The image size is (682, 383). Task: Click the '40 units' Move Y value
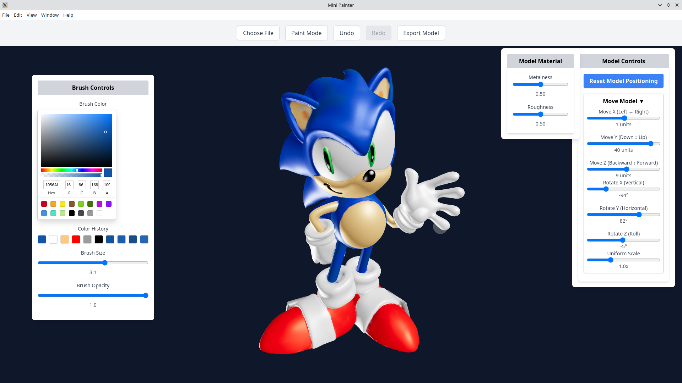click(623, 150)
